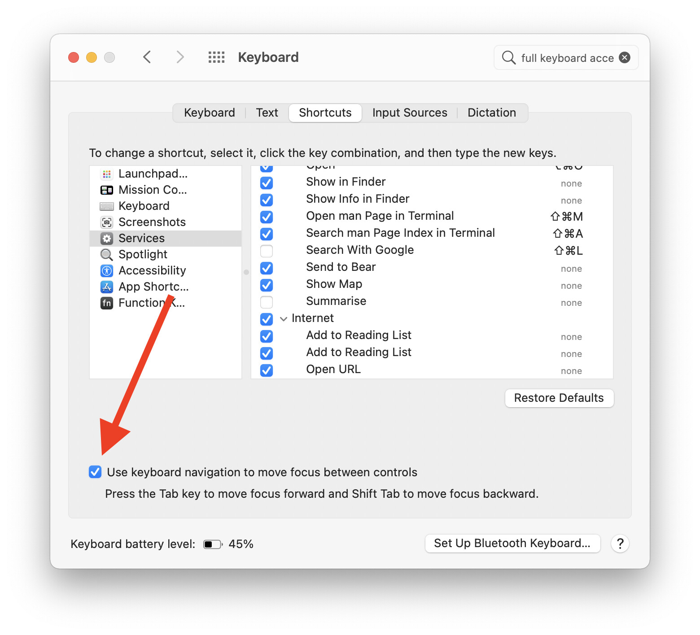Select the Spotlight magnifier icon in the sidebar
The height and width of the screenshot is (635, 700).
pyautogui.click(x=107, y=255)
